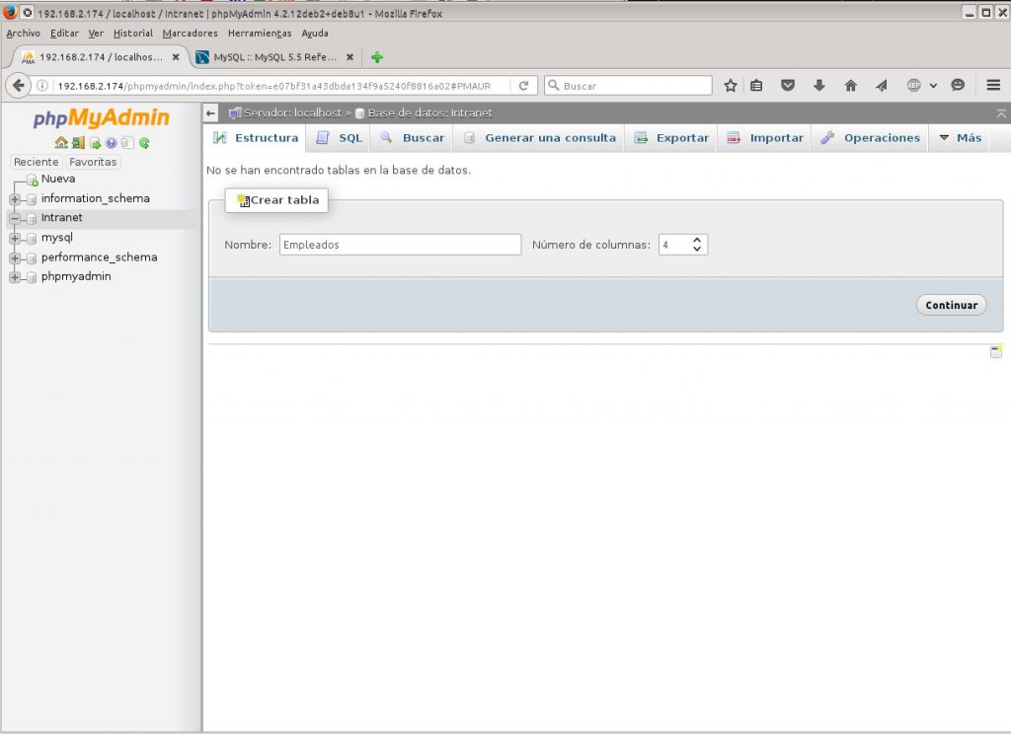Viewport: 1011px width, 734px height.
Task: Click the page settings icon below the form
Action: point(996,352)
